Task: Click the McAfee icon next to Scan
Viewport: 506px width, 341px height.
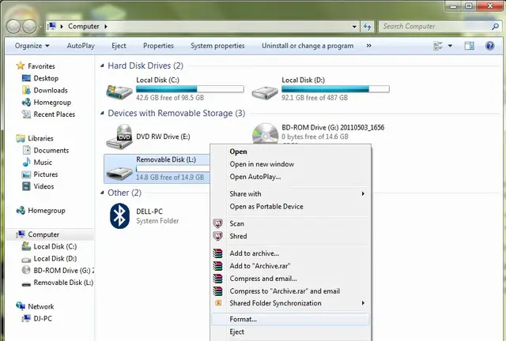Action: (x=218, y=223)
